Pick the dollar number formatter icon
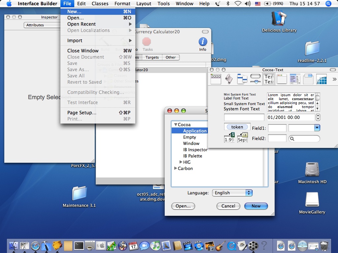338x253 pixels. pyautogui.click(x=229, y=137)
